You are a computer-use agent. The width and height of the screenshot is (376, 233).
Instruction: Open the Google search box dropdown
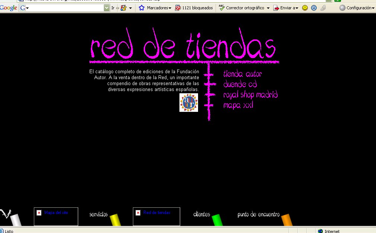click(107, 8)
